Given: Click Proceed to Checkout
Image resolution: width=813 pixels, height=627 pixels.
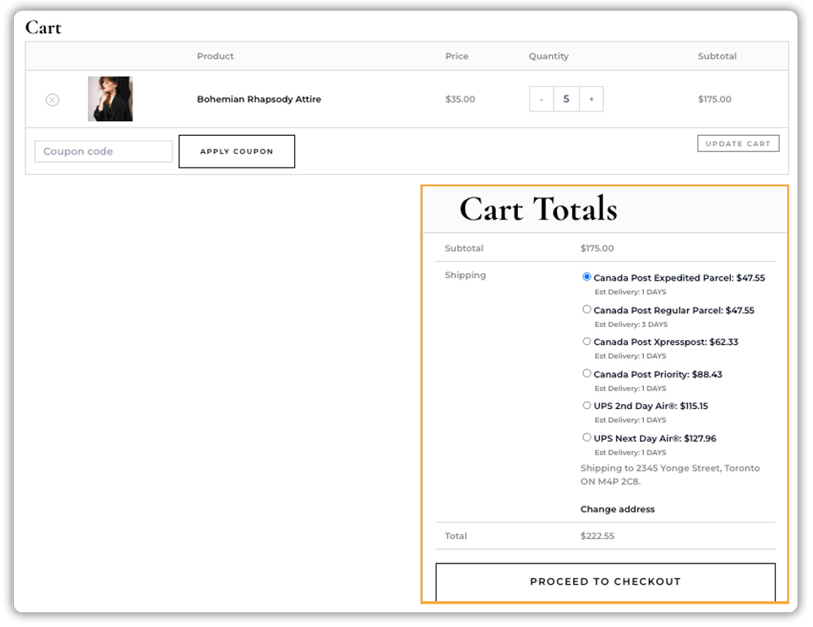Looking at the screenshot, I should click(x=605, y=581).
